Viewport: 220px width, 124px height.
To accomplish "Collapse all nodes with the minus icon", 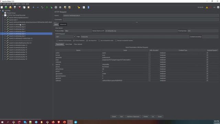I will [38, 7].
